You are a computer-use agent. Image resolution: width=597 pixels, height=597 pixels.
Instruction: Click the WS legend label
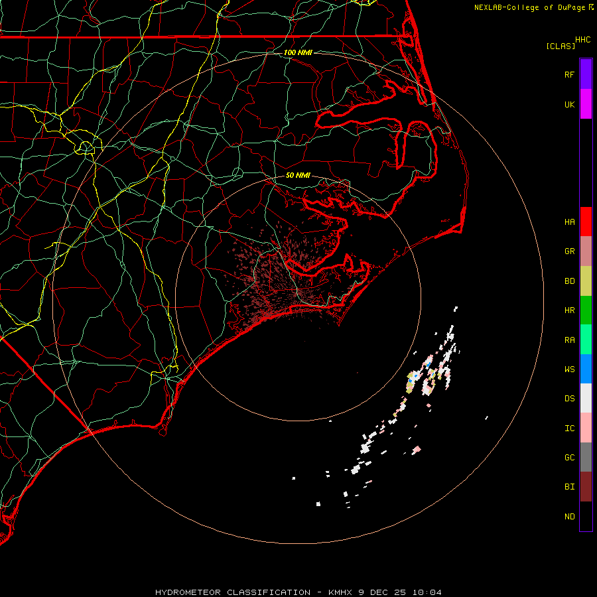pyautogui.click(x=569, y=369)
